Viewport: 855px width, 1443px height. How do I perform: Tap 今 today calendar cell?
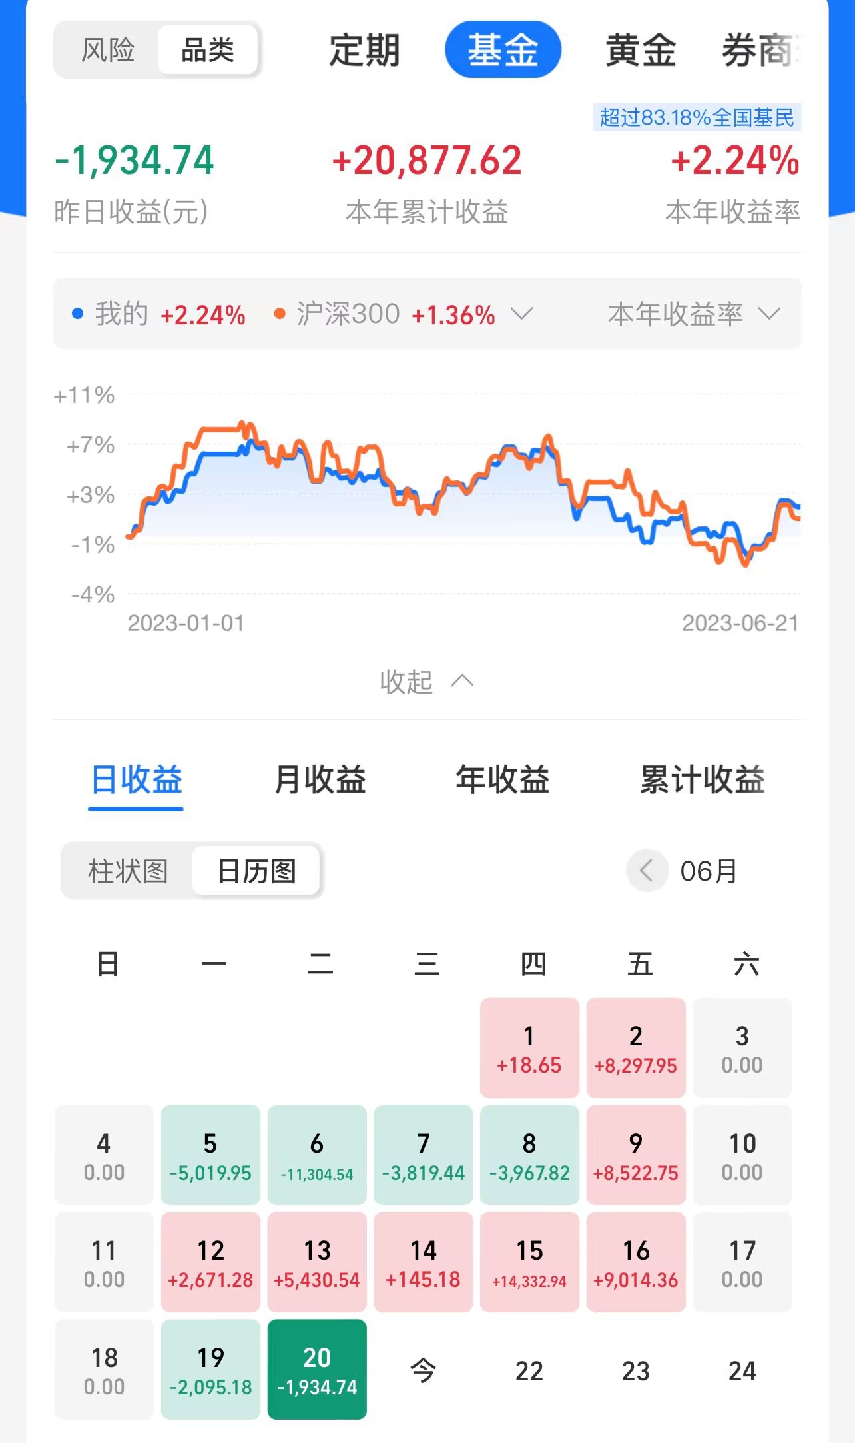click(x=423, y=1370)
